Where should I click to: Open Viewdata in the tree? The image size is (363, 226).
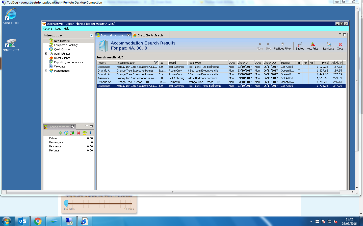60,66
